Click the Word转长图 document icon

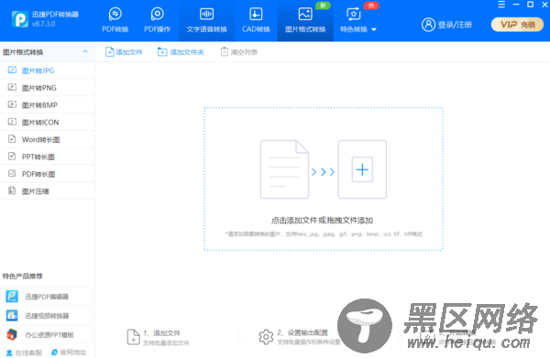pos(12,139)
